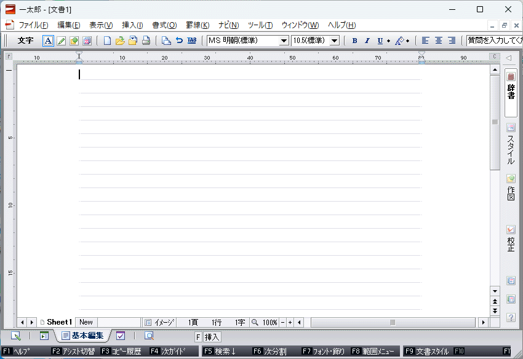Image resolution: width=523 pixels, height=359 pixels.
Task: Click the Ichitaro document icon in menu bar
Action: tap(10, 25)
